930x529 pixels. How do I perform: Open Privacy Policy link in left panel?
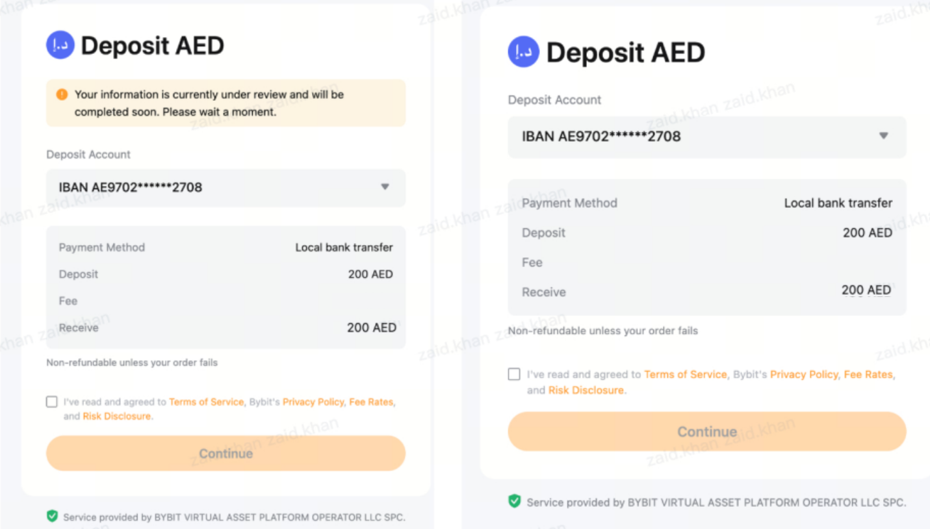coord(313,402)
